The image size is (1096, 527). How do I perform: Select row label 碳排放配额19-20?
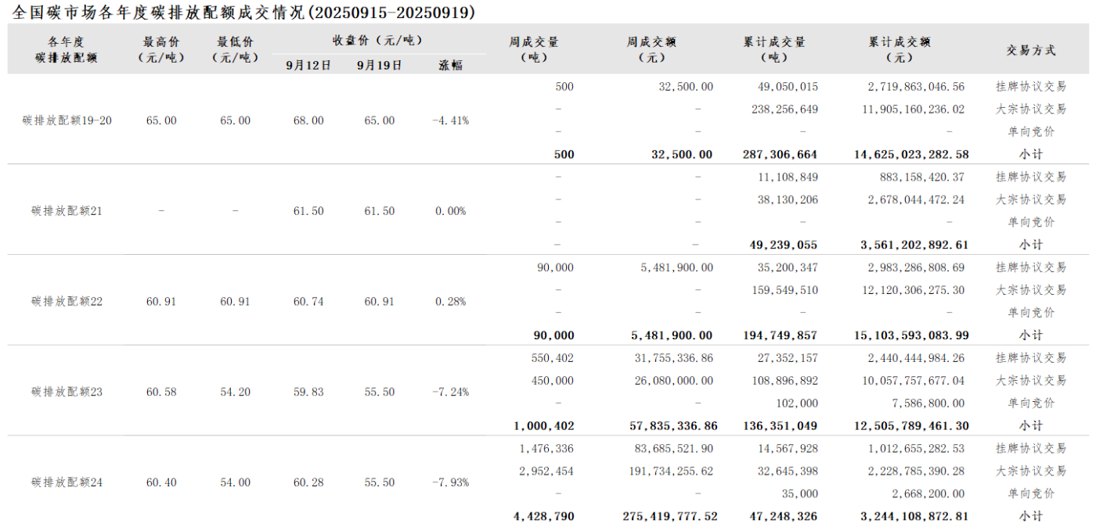tap(67, 120)
